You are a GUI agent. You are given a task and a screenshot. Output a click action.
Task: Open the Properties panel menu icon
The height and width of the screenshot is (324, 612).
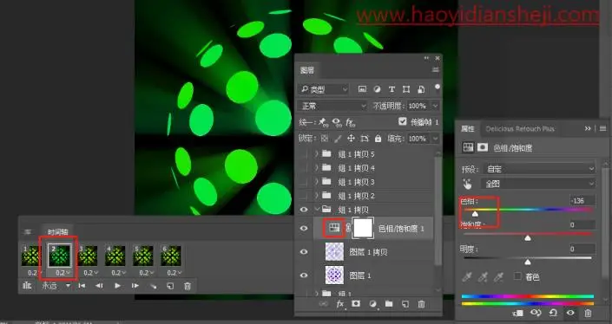(603, 128)
